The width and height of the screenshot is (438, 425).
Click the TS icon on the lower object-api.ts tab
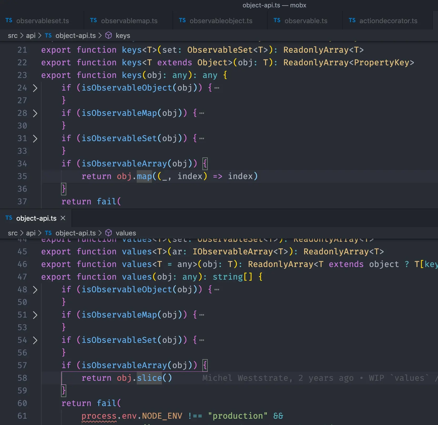pyautogui.click(x=9, y=218)
